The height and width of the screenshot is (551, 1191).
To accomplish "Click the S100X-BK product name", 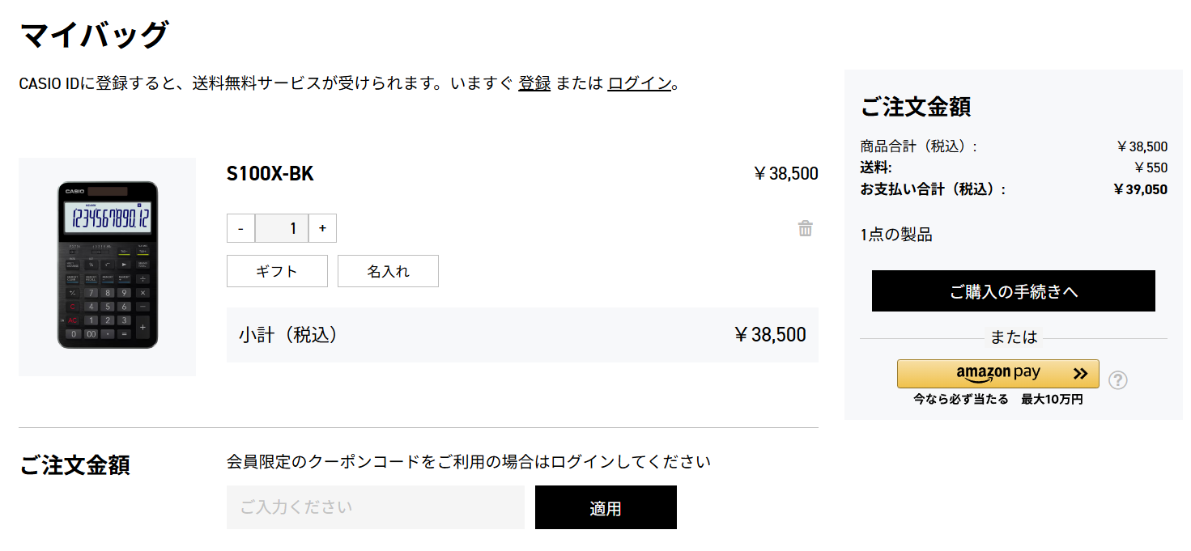I will [x=270, y=174].
